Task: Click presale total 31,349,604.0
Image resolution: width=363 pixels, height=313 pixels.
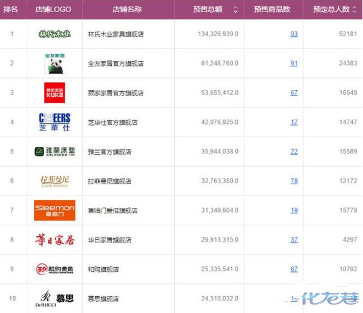Action: click(220, 210)
